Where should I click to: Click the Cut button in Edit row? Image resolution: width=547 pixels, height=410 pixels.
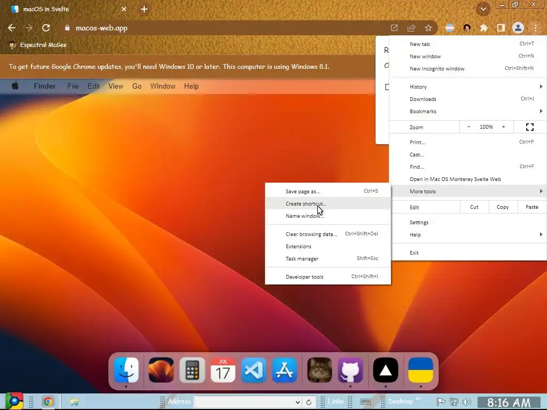click(474, 207)
